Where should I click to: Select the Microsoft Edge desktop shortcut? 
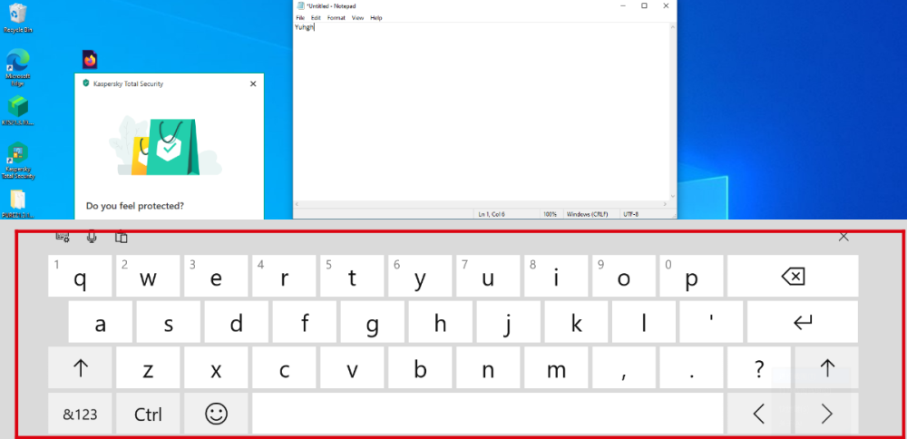click(x=18, y=68)
